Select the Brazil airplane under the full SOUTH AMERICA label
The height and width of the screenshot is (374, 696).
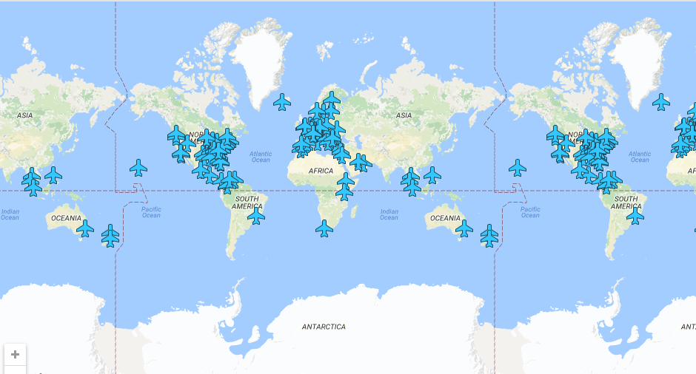[256, 216]
